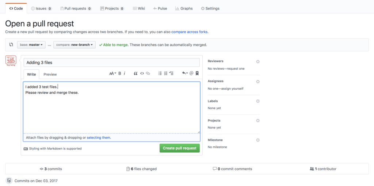Open the Assignees gear icon
The image size is (374, 186).
(x=257, y=81)
